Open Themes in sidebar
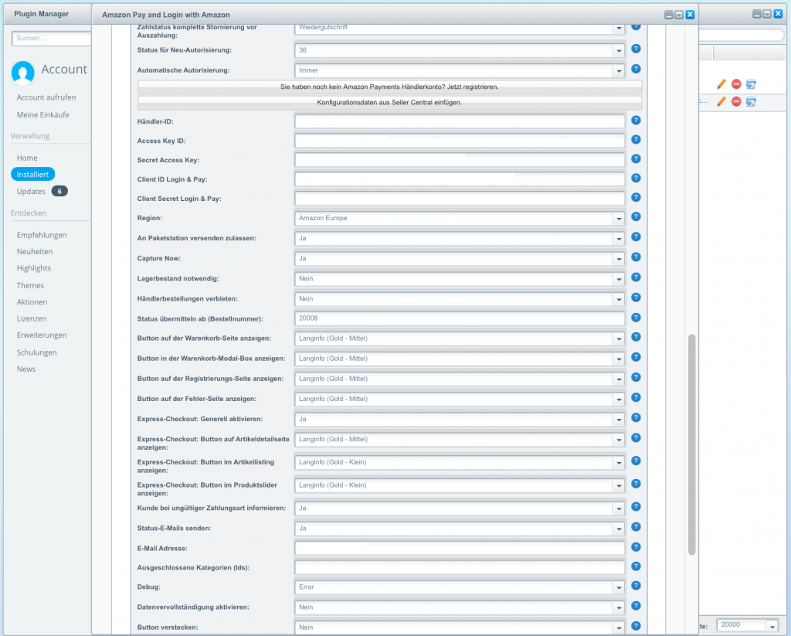Screen dimensions: 791x636 click(x=30, y=285)
